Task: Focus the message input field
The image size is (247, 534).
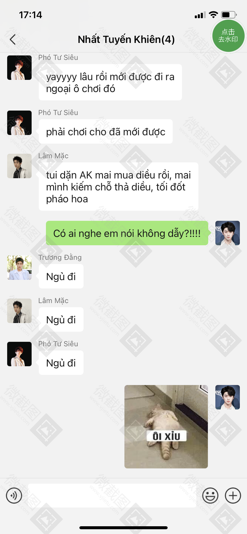Action: (x=112, y=496)
